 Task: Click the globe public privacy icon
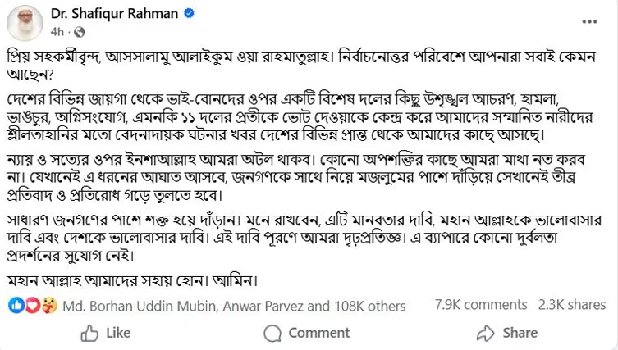[79, 32]
